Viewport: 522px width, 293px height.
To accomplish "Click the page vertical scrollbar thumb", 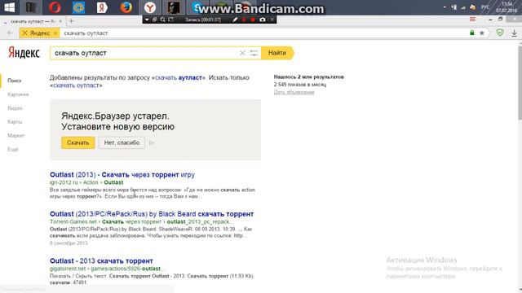I will coord(520,82).
